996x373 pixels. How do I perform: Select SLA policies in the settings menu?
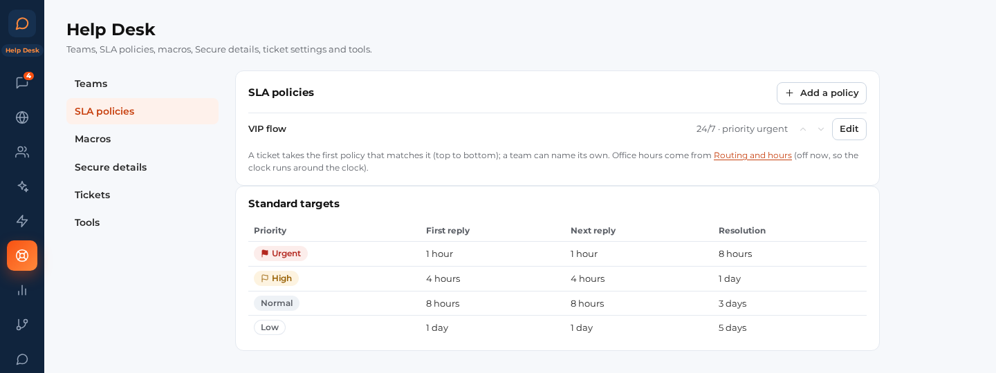point(142,111)
